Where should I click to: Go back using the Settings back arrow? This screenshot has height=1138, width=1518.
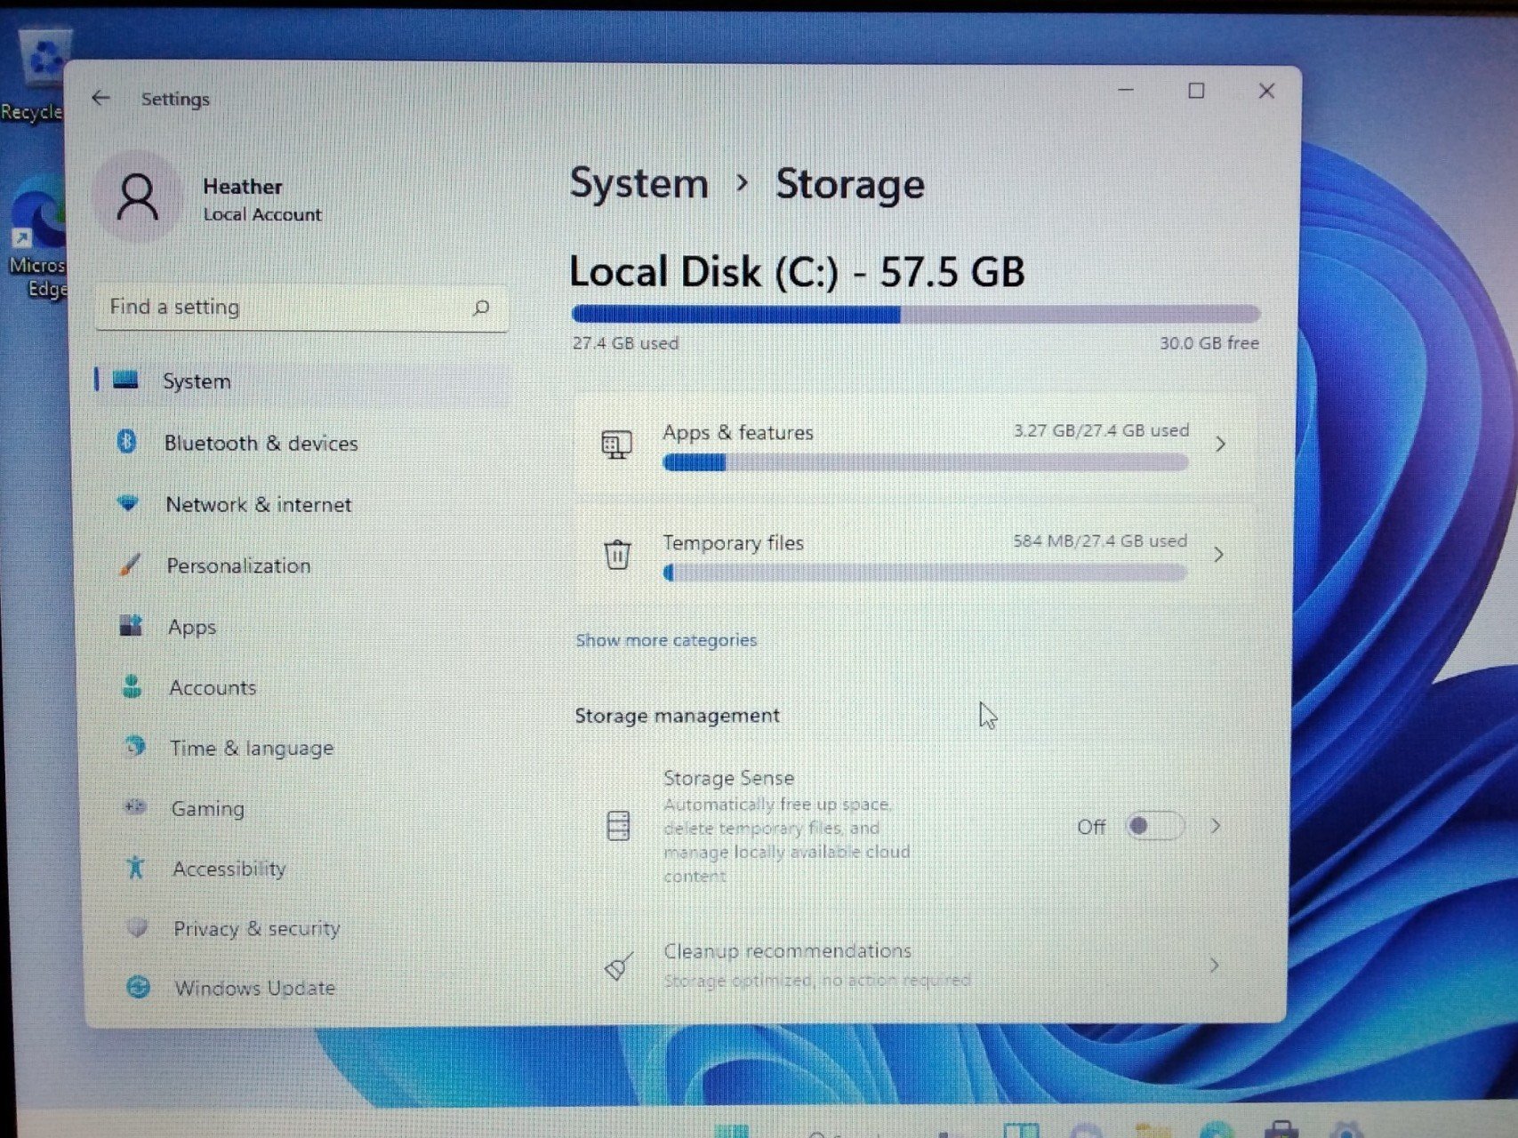point(100,98)
